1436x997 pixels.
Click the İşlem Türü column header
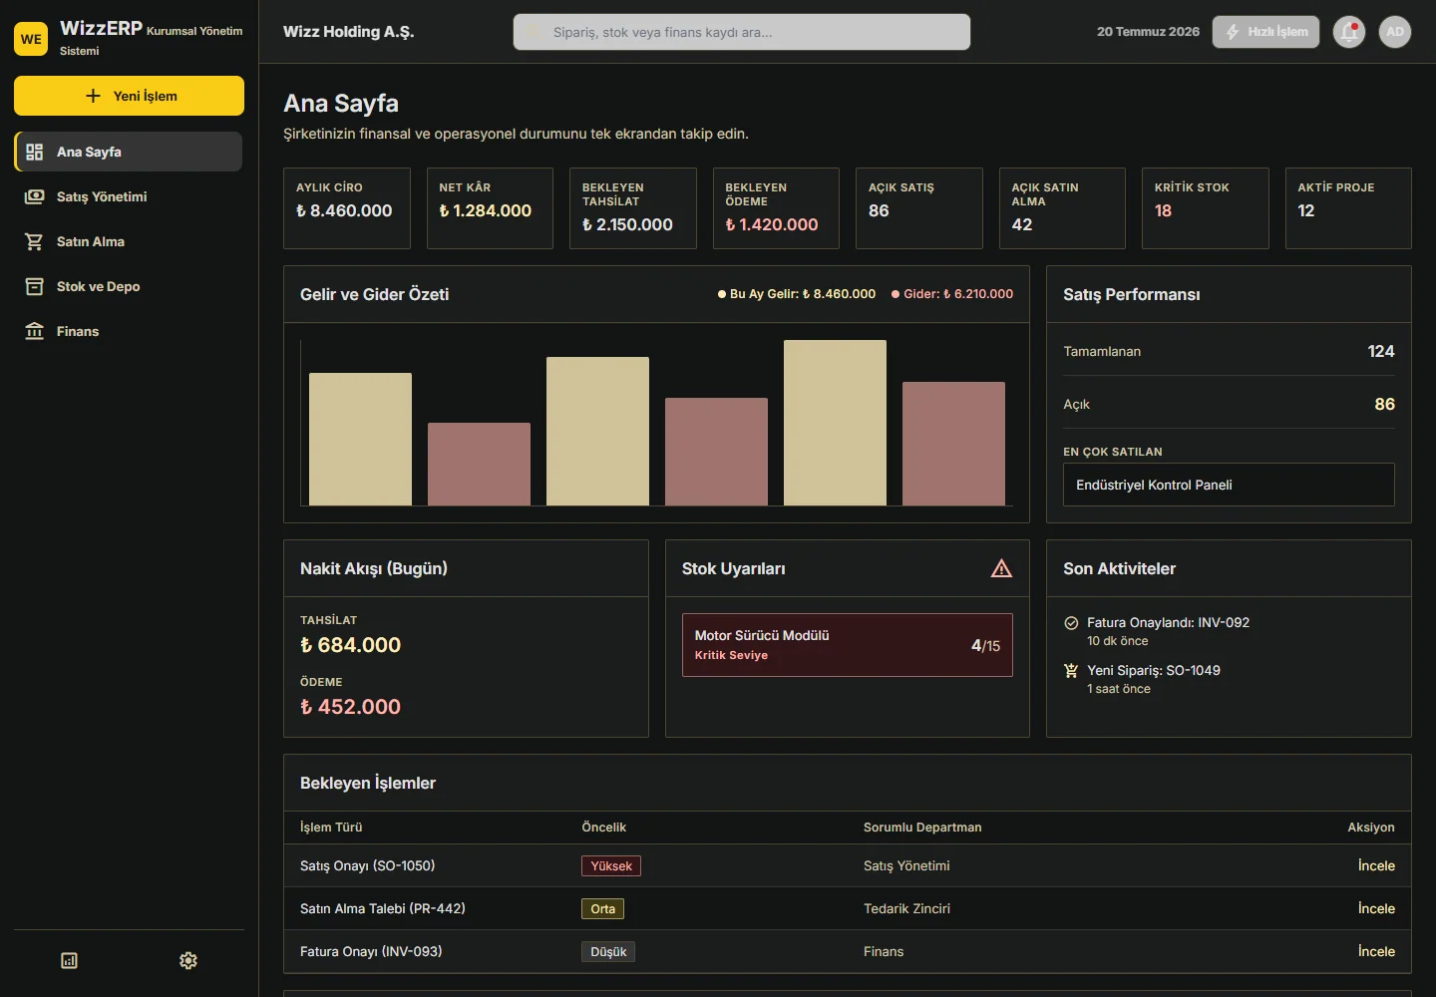pyautogui.click(x=331, y=828)
